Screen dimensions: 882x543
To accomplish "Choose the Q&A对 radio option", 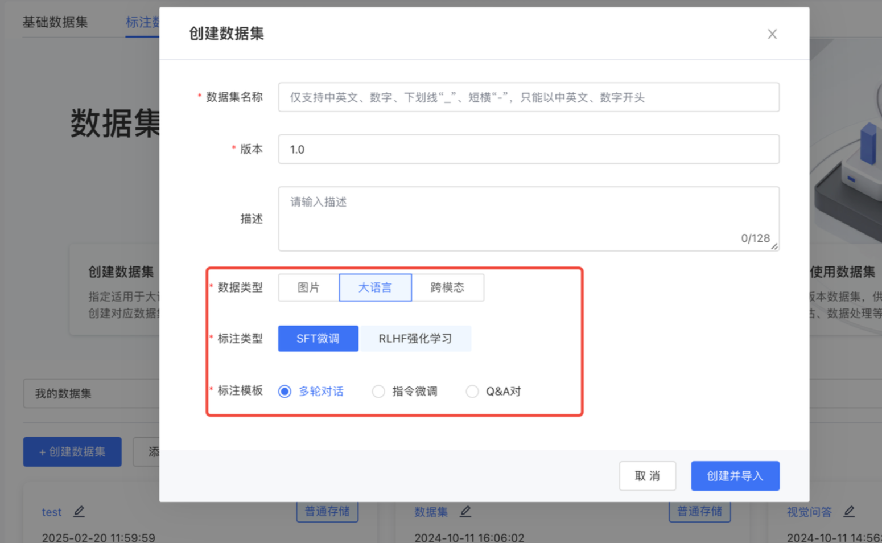I will pos(472,392).
